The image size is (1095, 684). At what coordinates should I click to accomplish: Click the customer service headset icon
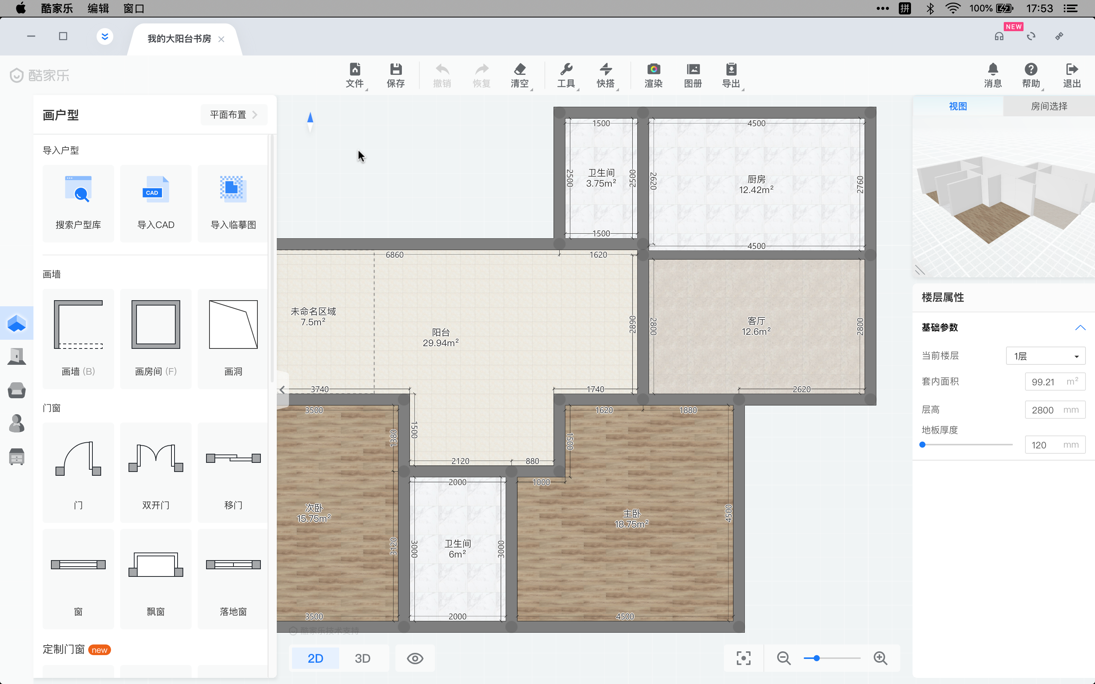999,36
